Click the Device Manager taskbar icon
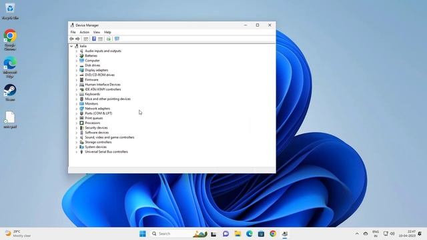This screenshot has height=240, width=427. pyautogui.click(x=285, y=234)
